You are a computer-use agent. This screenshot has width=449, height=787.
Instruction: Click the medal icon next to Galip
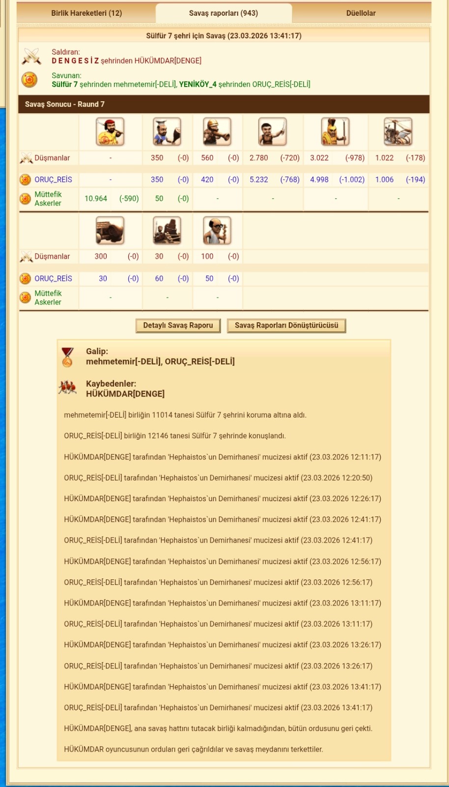pyautogui.click(x=67, y=357)
